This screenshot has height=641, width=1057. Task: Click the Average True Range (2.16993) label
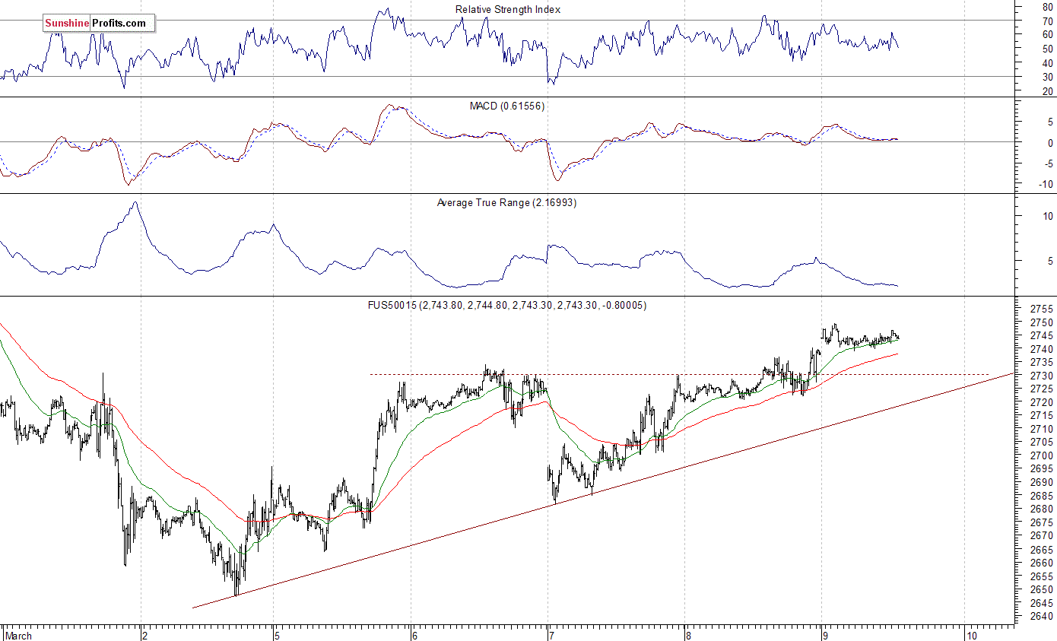coord(506,202)
